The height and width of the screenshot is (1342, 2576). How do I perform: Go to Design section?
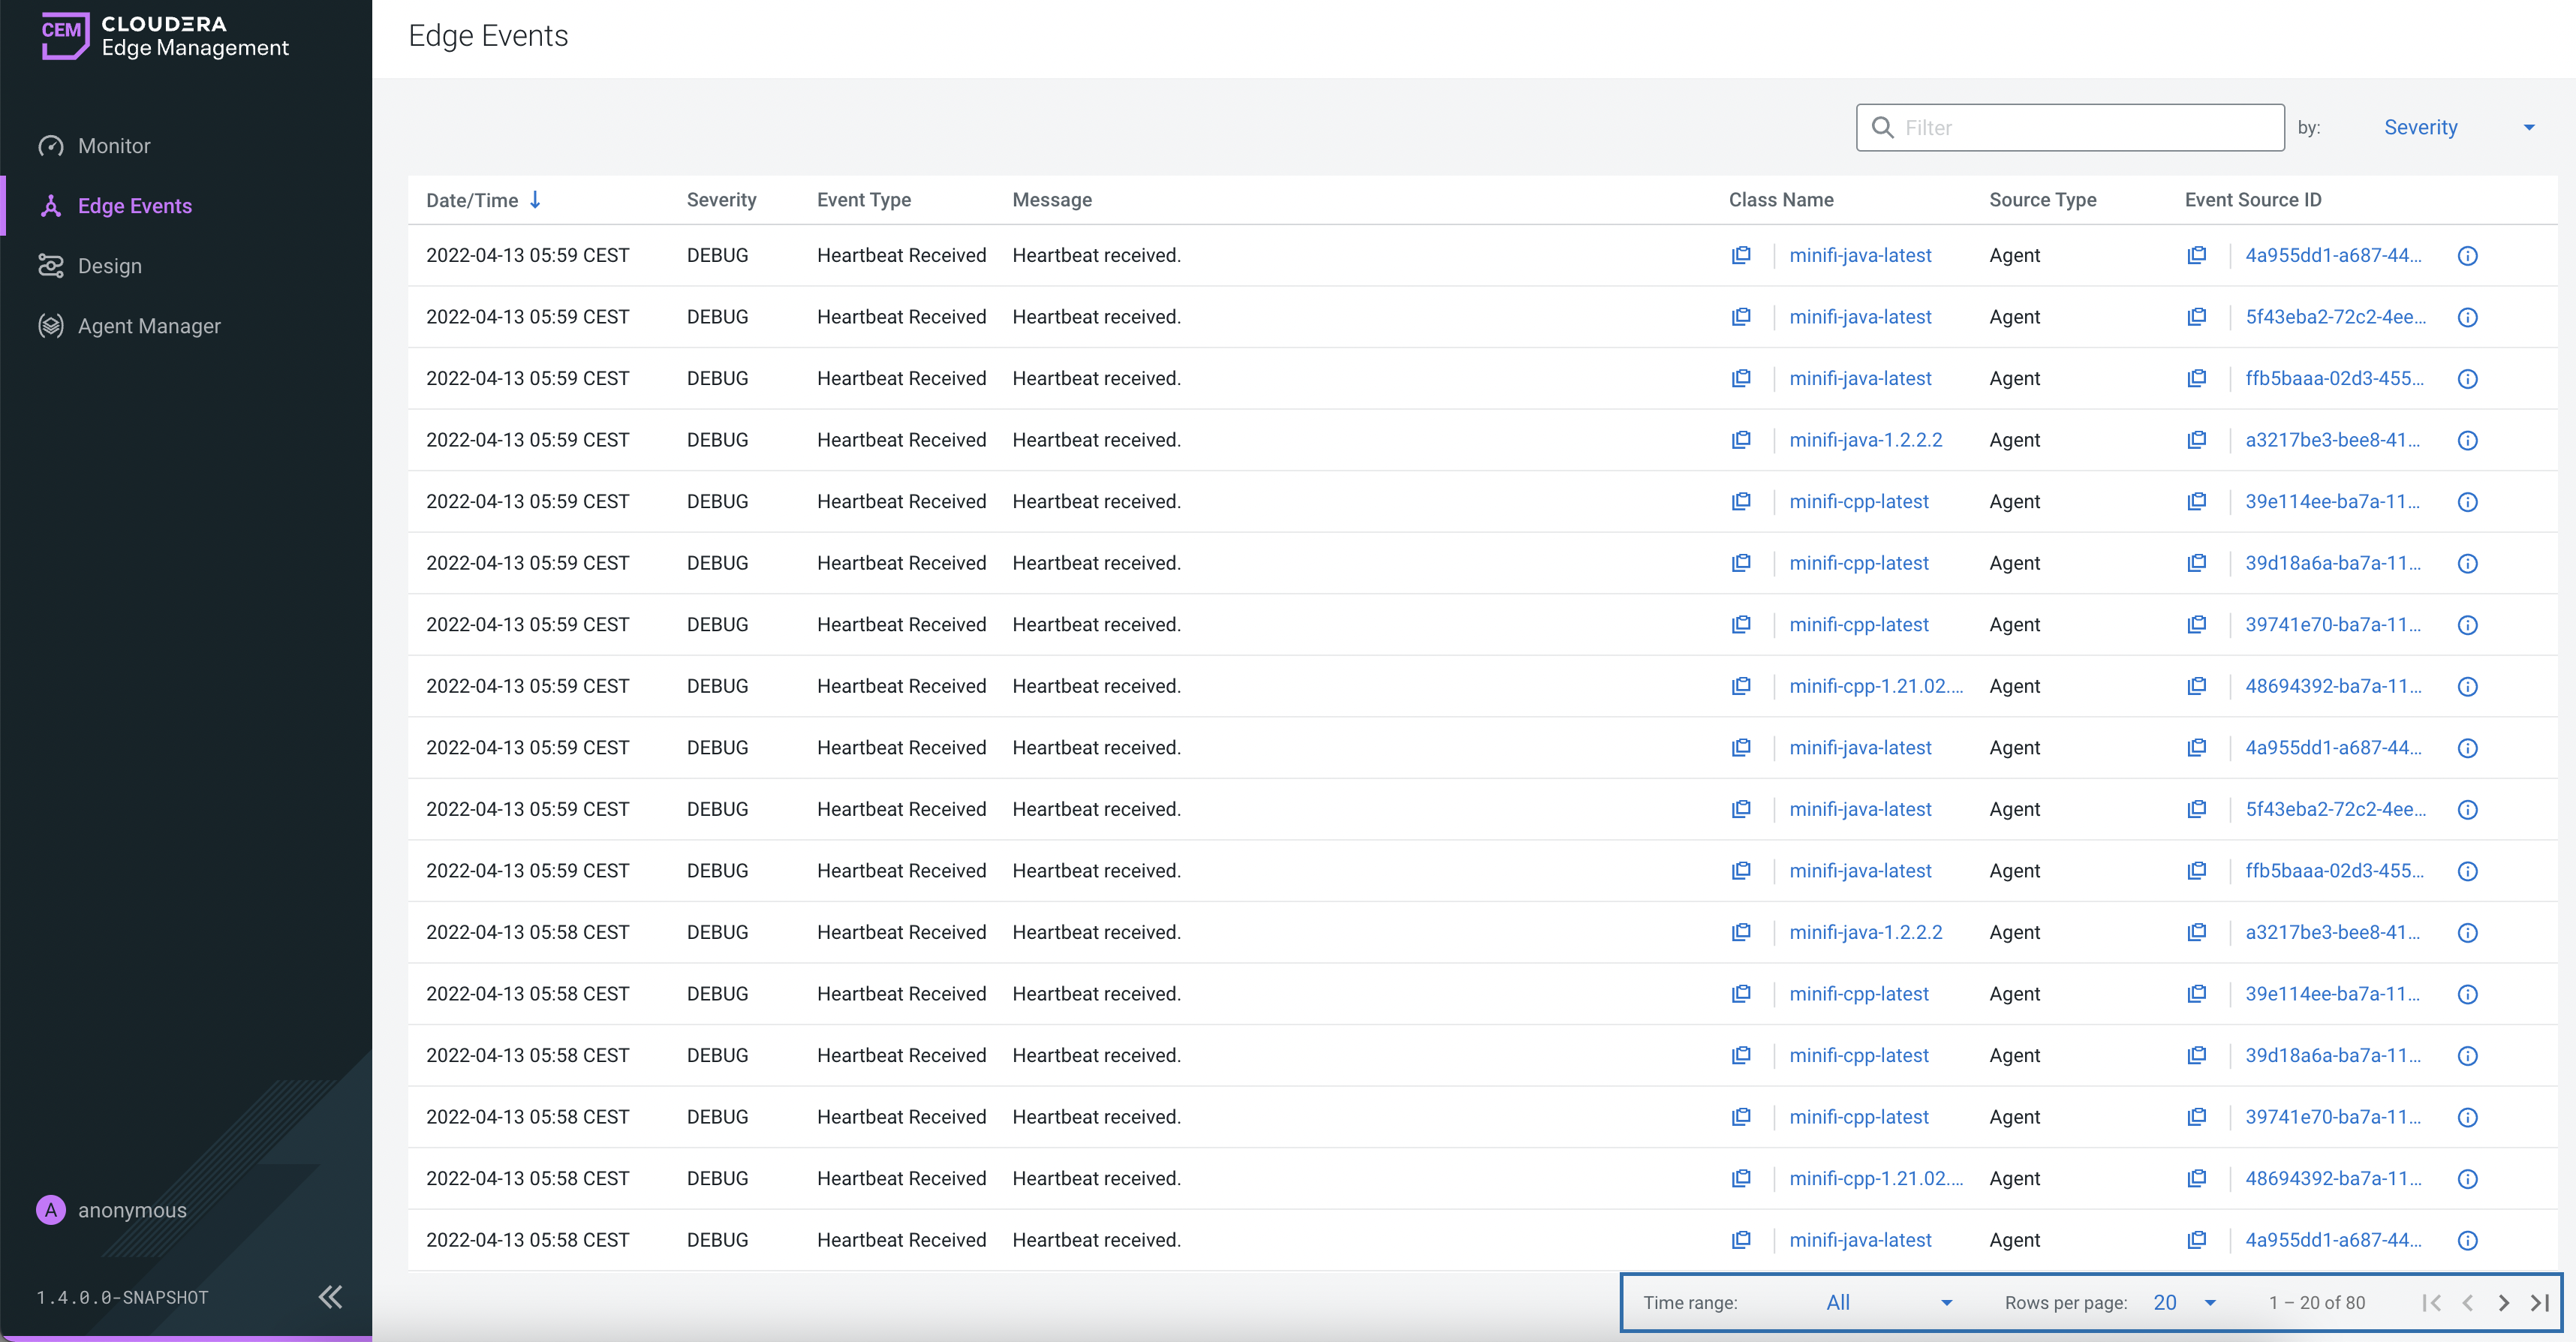pyautogui.click(x=109, y=266)
